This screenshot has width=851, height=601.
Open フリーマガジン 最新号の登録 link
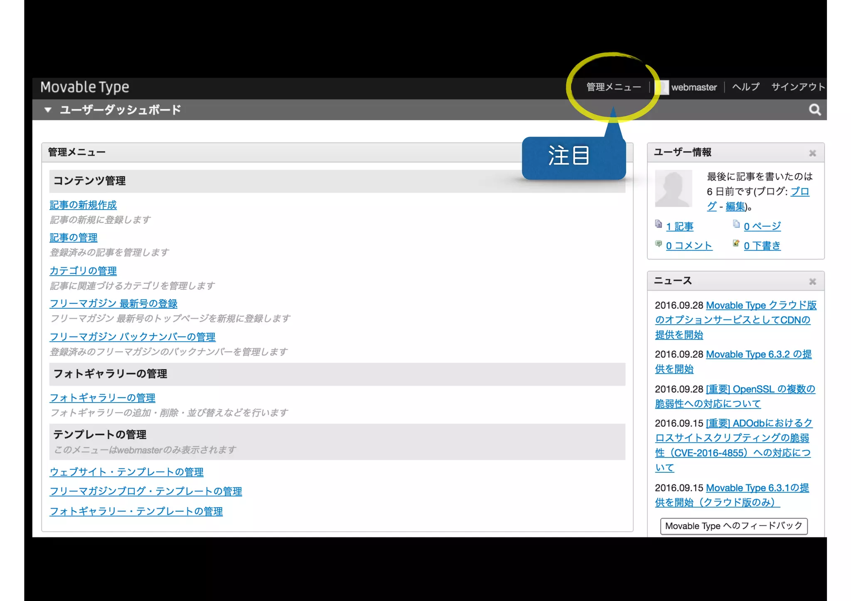pyautogui.click(x=113, y=304)
